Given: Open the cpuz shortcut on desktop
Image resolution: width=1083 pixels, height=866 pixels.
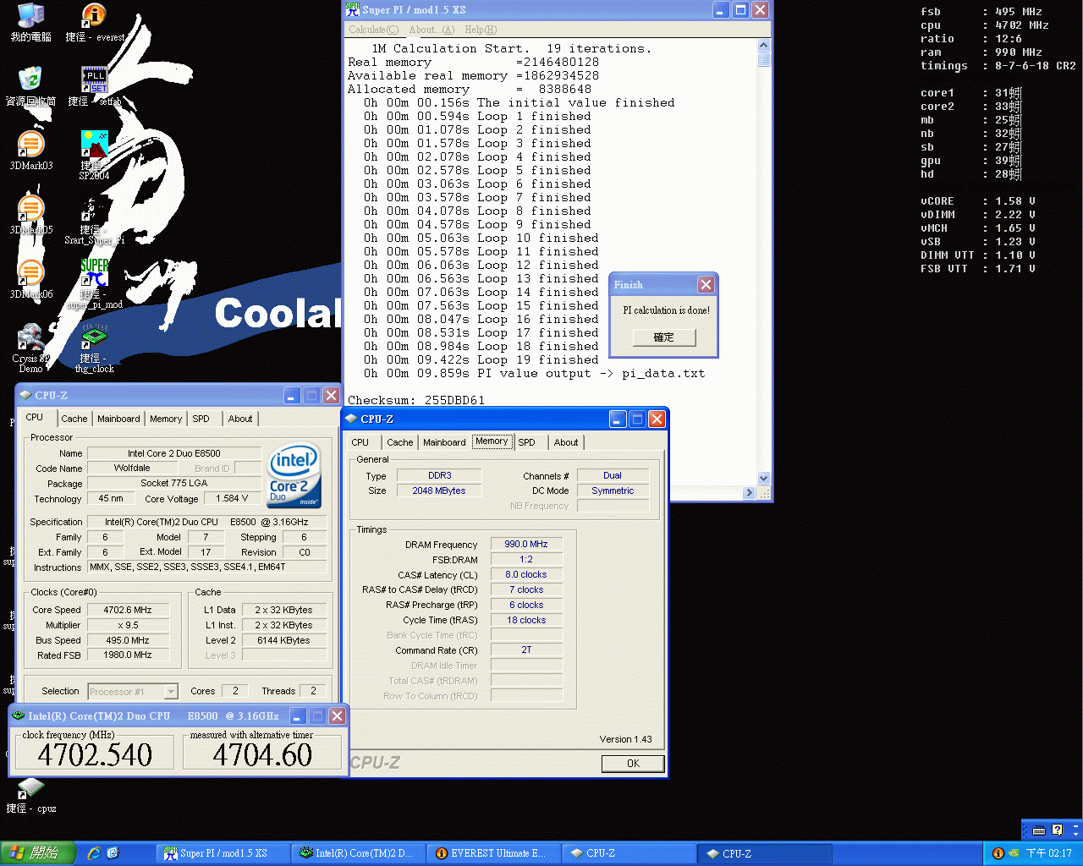Looking at the screenshot, I should click(30, 788).
